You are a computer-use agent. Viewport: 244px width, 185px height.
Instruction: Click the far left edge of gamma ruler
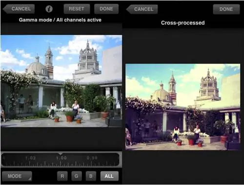[3, 160]
